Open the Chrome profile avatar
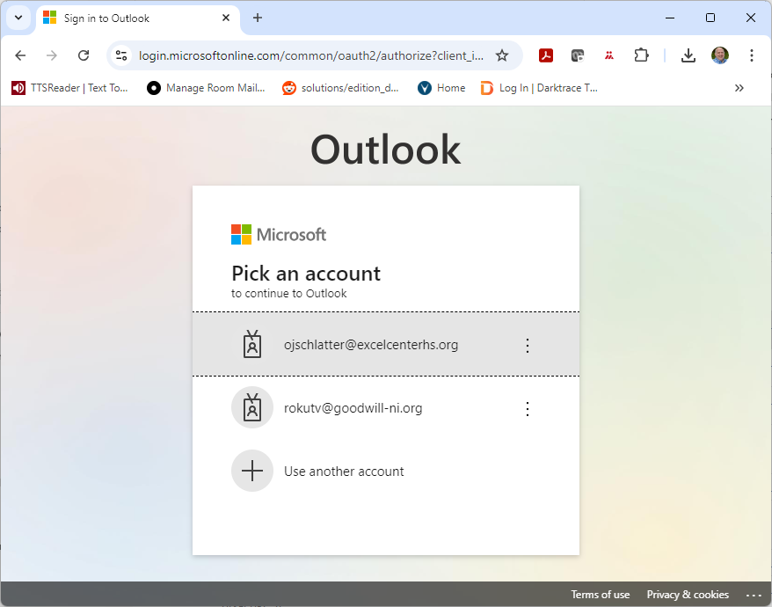Viewport: 772px width, 607px height. point(720,55)
